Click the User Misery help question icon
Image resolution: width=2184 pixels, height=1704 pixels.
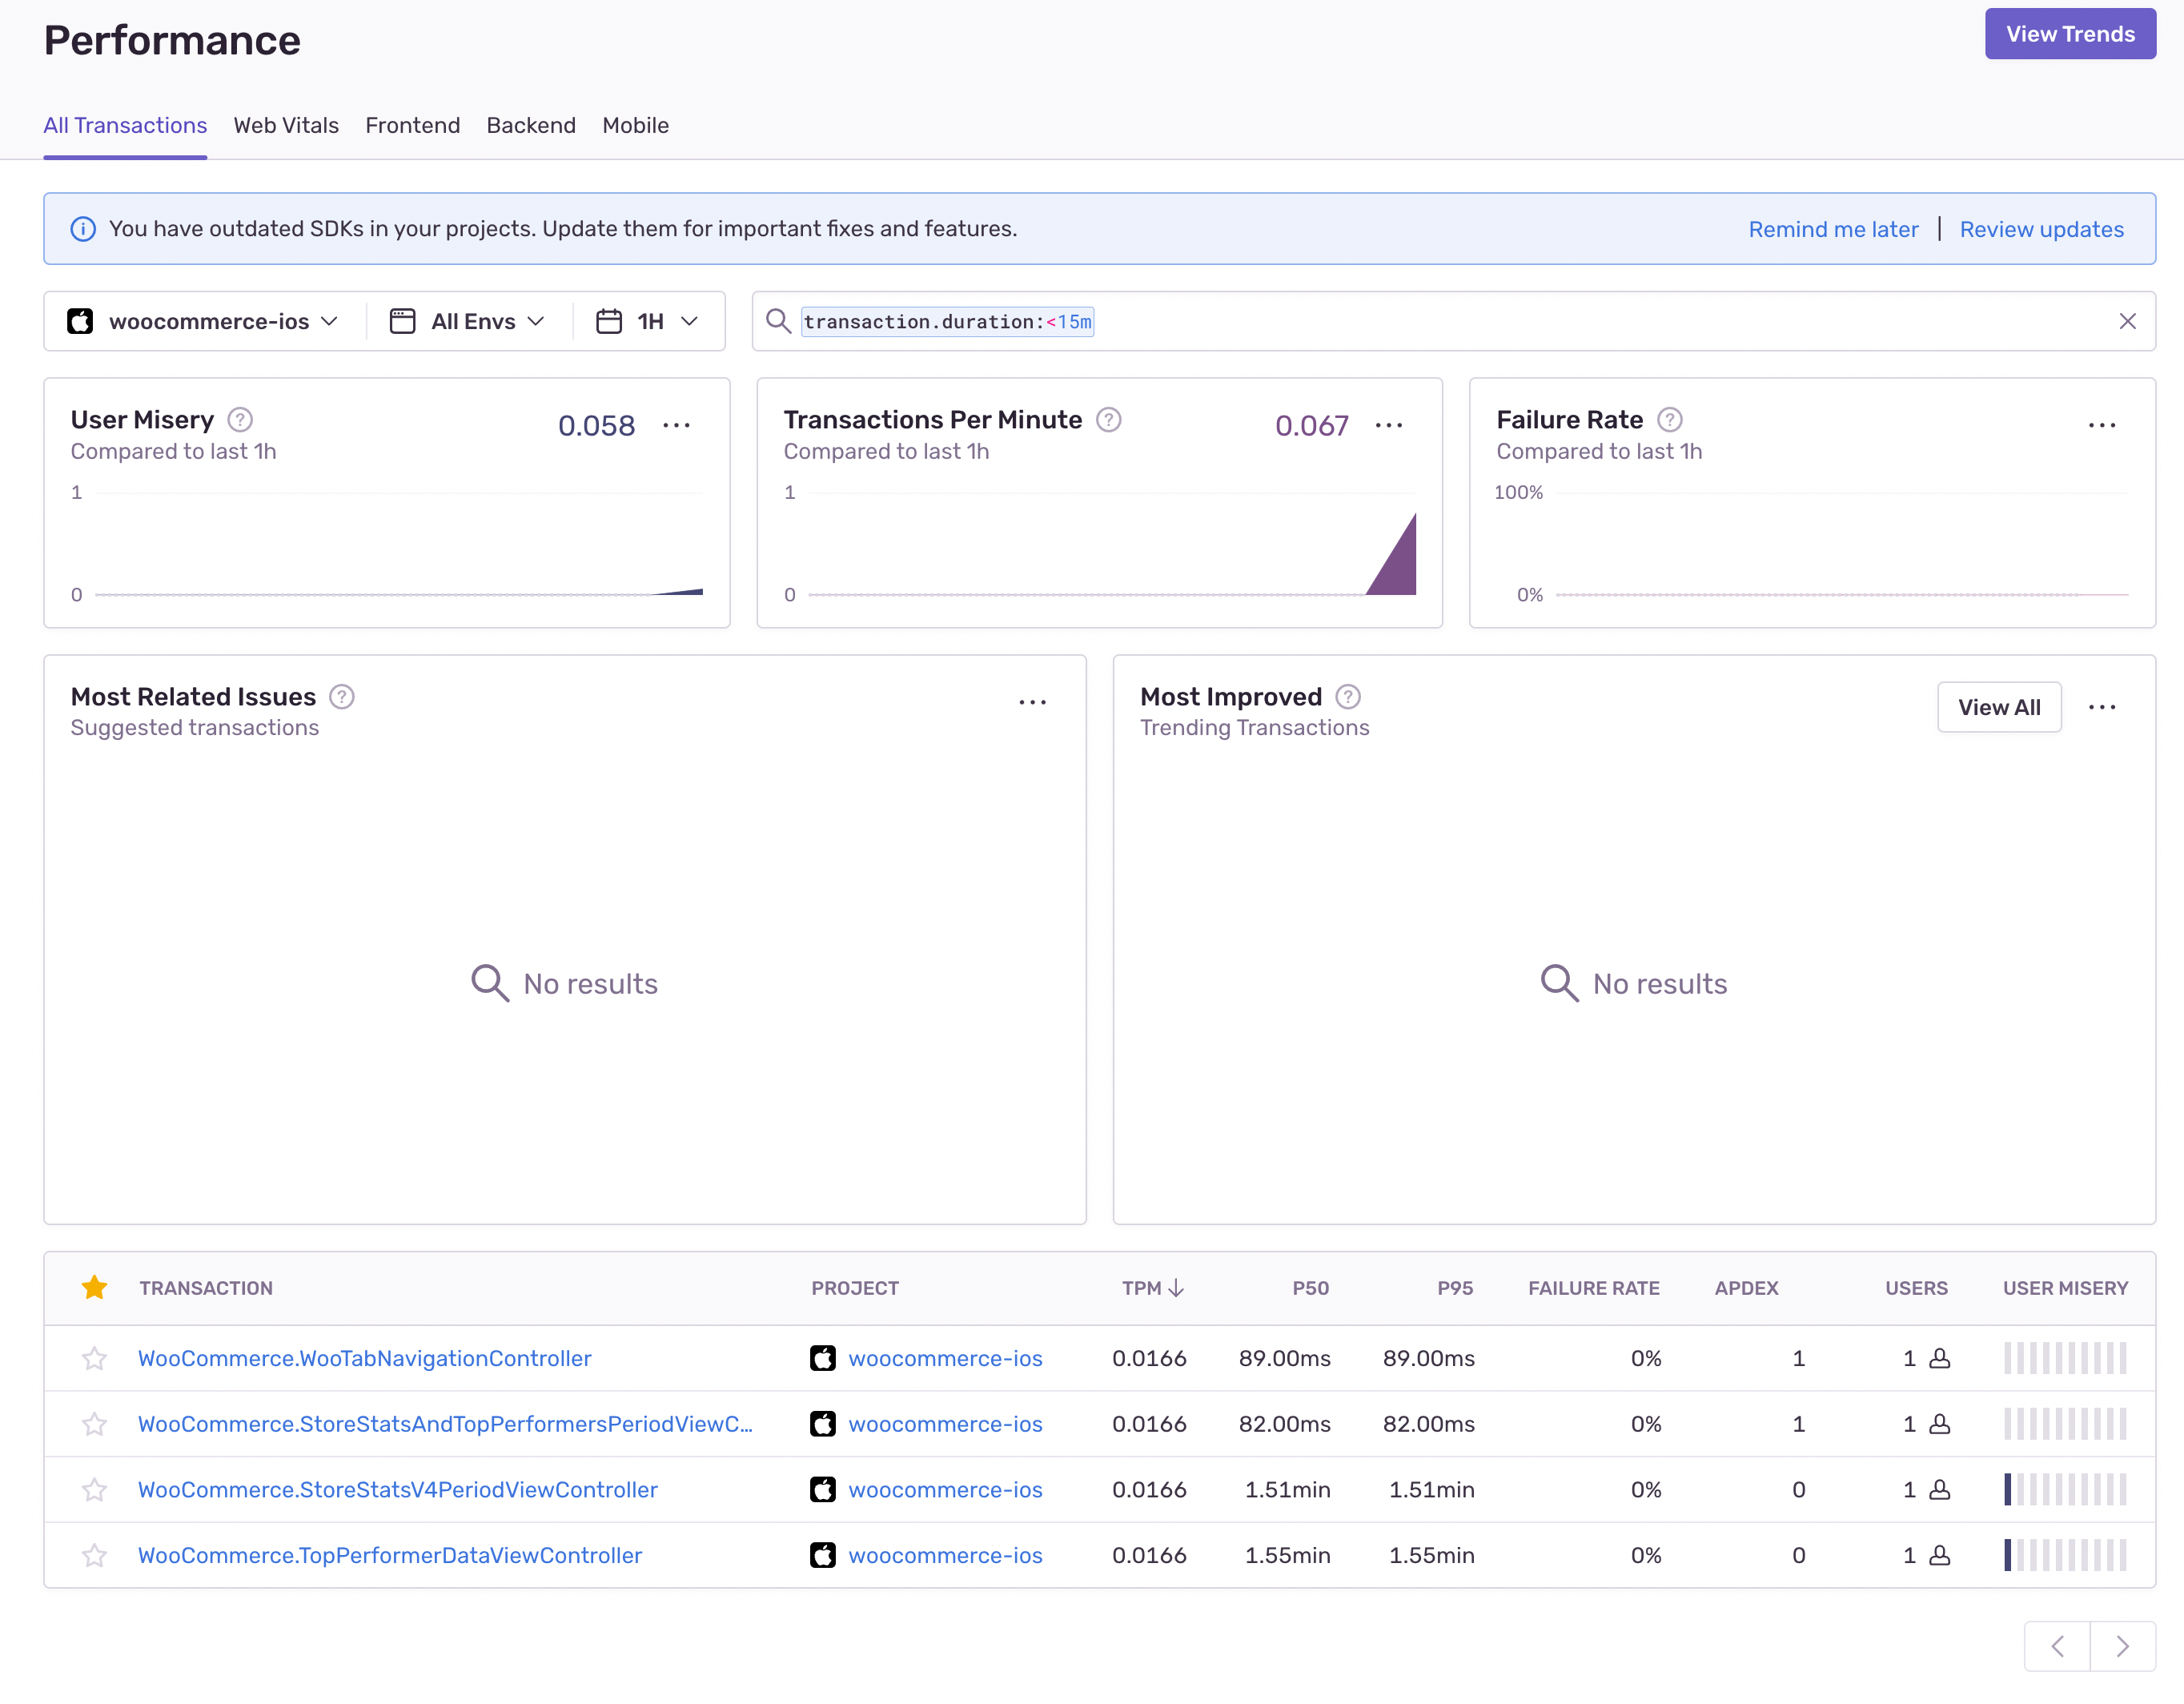[x=240, y=419]
